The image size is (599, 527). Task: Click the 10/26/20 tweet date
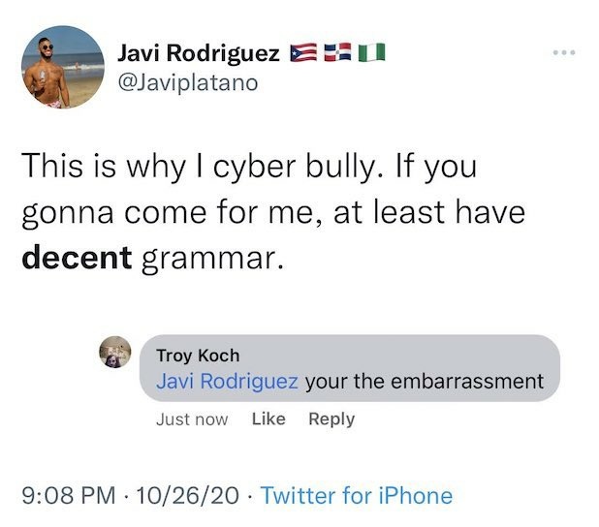pos(188,496)
